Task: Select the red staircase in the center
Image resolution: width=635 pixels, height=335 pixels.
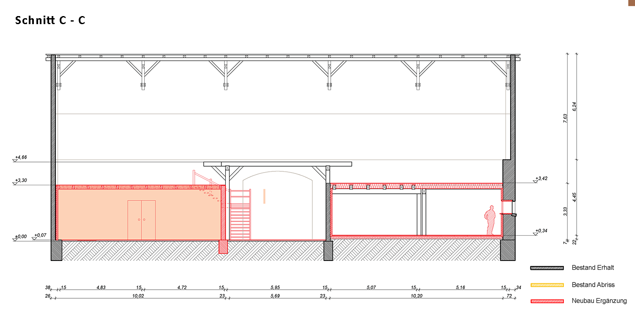Action: (x=240, y=214)
